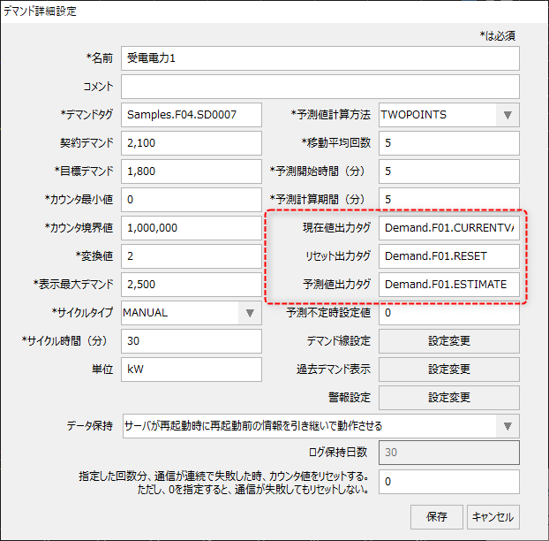549x541 pixels.
Task: Open the 予測値計算方法 TWOPOINTS dropdown
Action: tap(449, 115)
